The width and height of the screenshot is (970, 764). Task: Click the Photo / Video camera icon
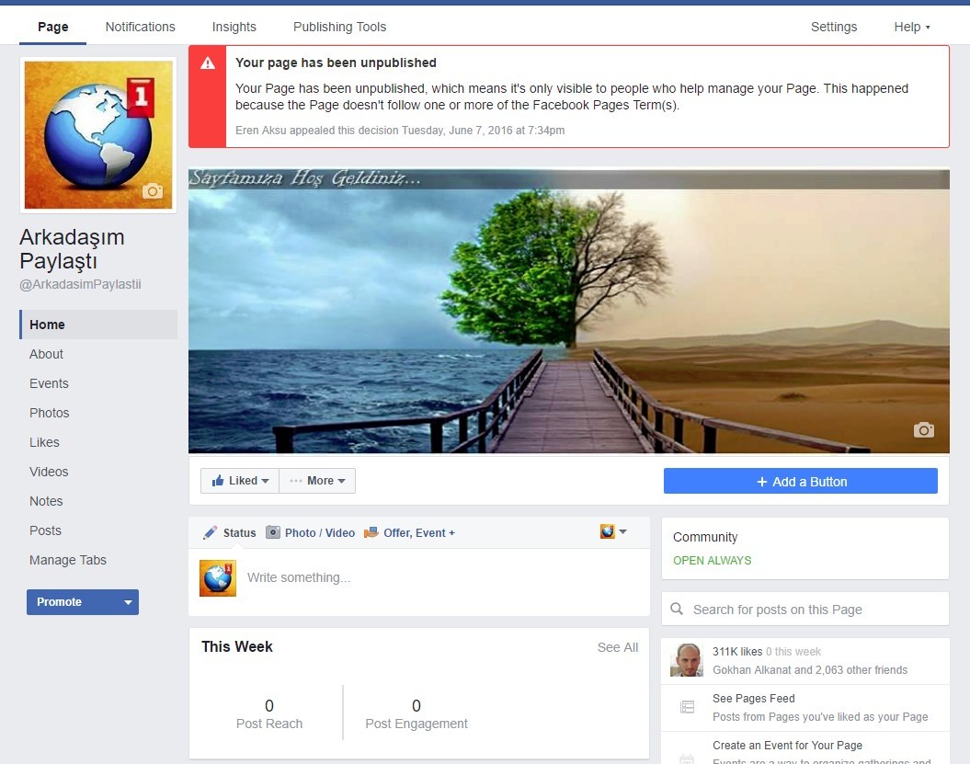point(273,532)
